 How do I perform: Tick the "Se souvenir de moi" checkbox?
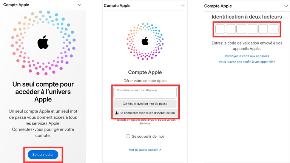(x=128, y=136)
